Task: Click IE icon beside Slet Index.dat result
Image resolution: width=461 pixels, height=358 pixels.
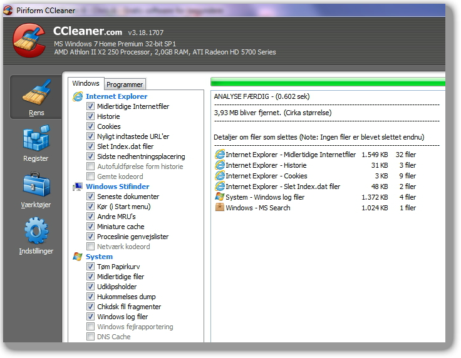Action: click(220, 186)
